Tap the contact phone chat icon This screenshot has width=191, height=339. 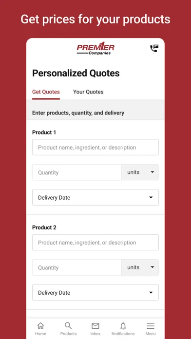click(x=154, y=48)
